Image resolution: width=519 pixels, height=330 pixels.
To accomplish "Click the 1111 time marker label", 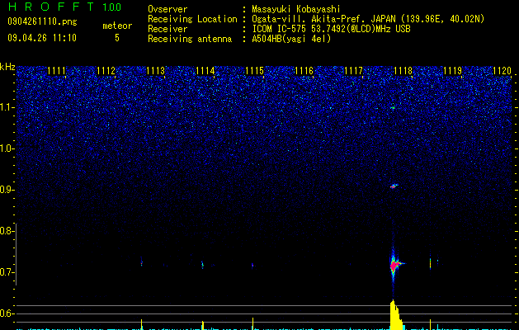I will pos(57,71).
